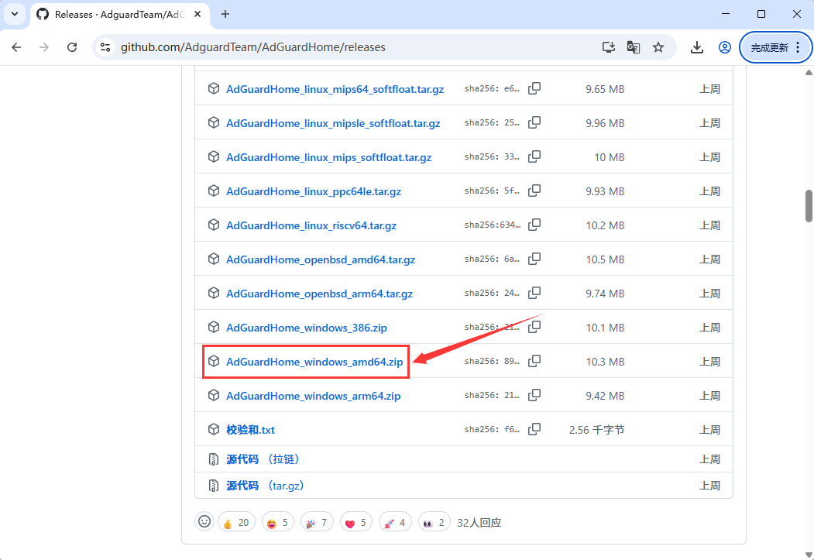Click the 32人回应 reactions text
Image resolution: width=814 pixels, height=560 pixels.
479,523
